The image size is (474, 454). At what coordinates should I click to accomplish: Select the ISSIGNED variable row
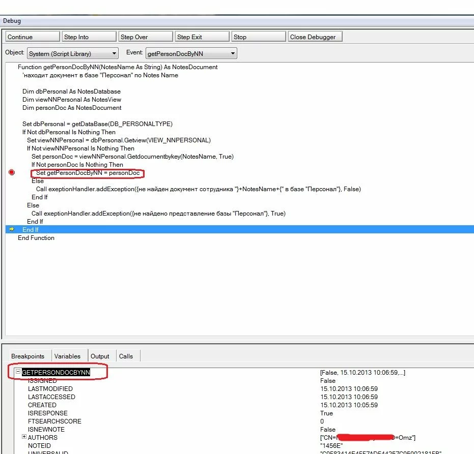pos(43,380)
